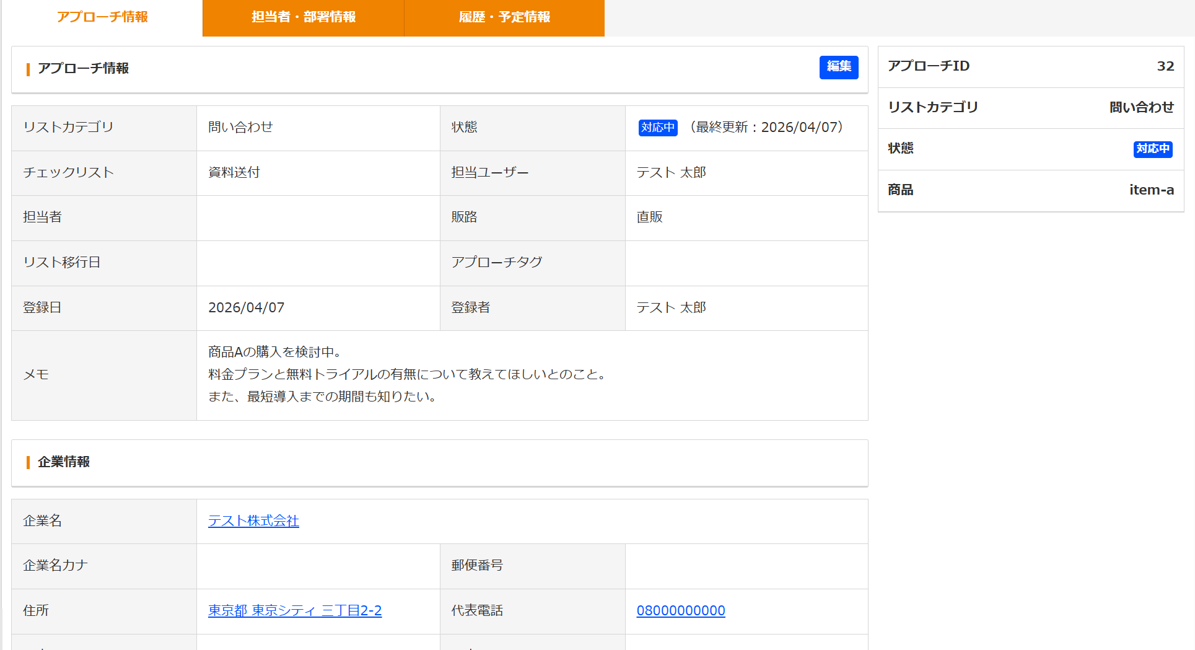Screen dimensions: 1195x650
Task: Switch to the アプローチ情報 tab
Action: point(102,17)
